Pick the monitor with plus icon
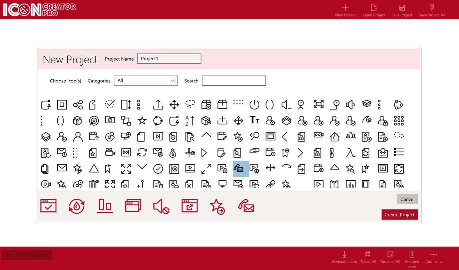 [126, 136]
